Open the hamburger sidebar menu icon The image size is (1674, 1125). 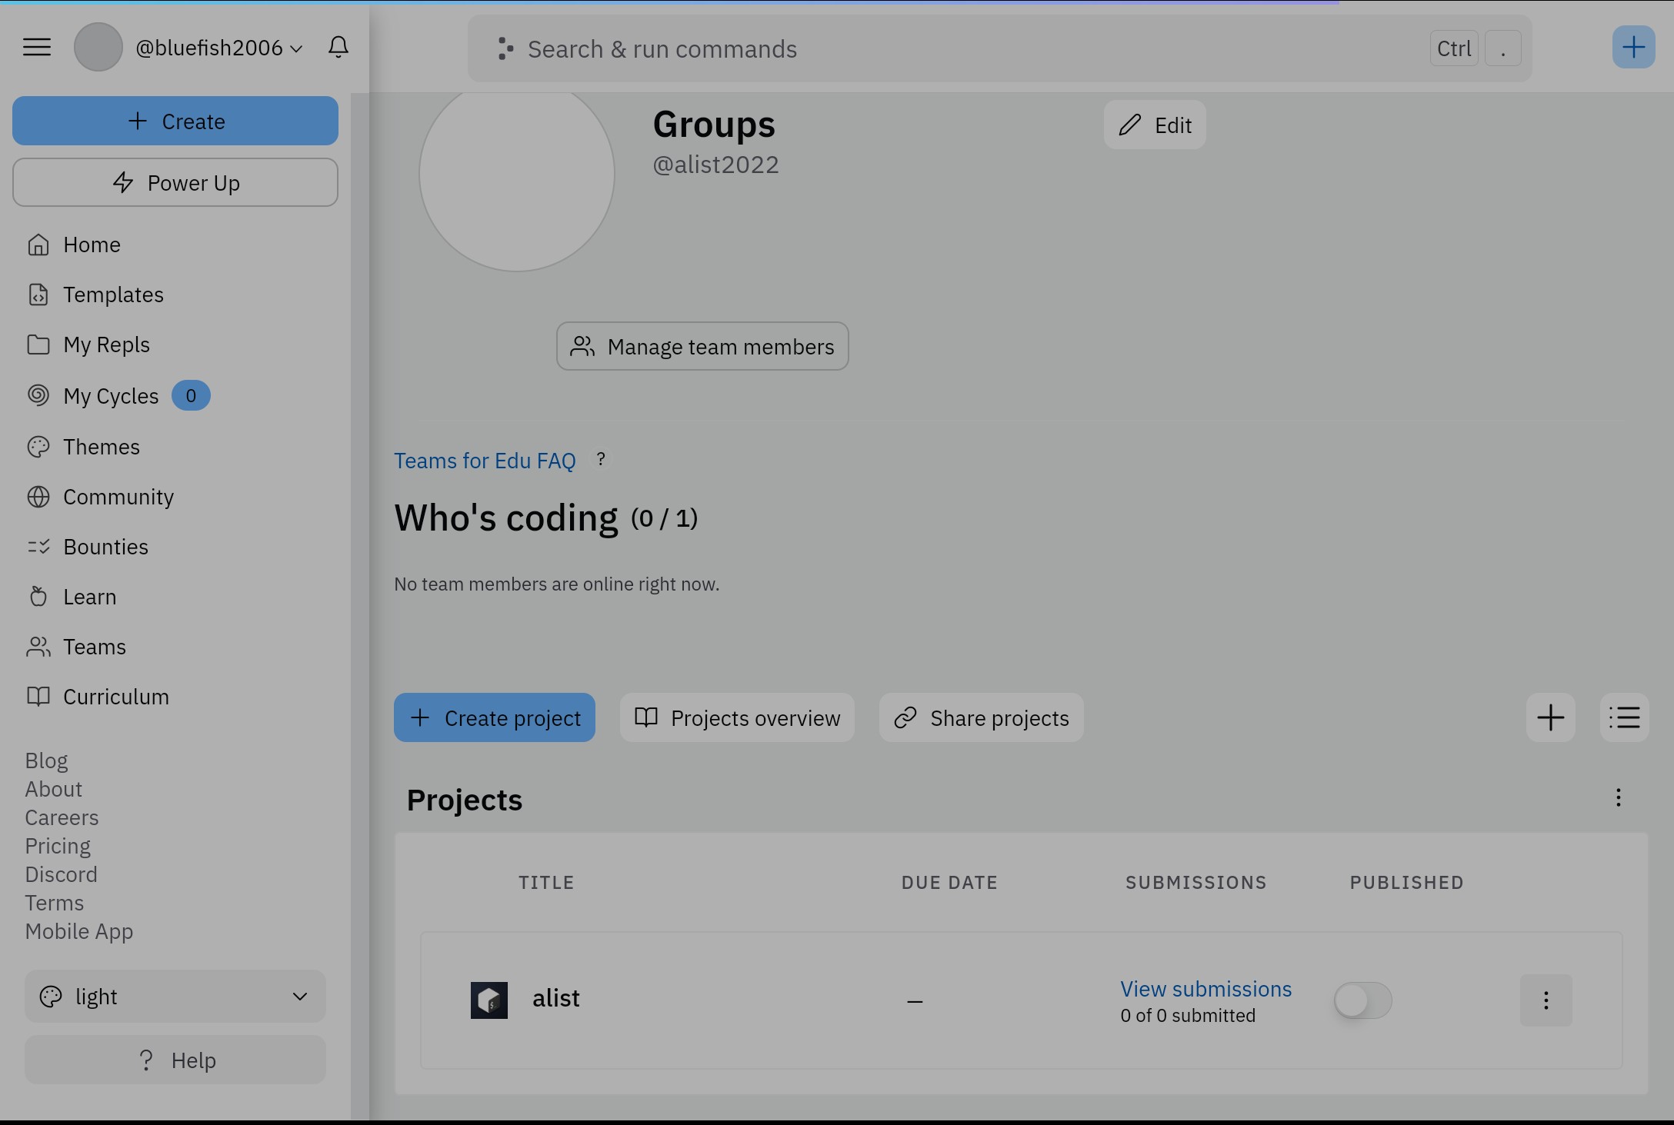point(37,48)
